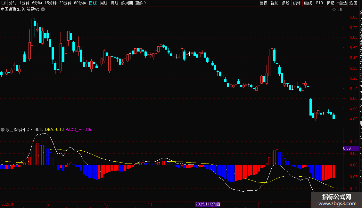Screen dimensions: 362x208
Task: Select the 周线 weekly period
Action: (104, 3)
